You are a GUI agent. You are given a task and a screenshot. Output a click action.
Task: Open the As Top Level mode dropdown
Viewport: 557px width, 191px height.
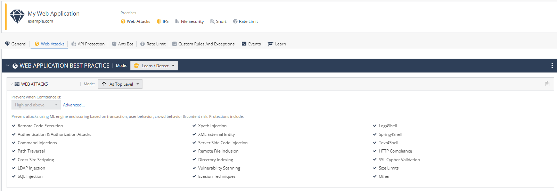(x=120, y=84)
